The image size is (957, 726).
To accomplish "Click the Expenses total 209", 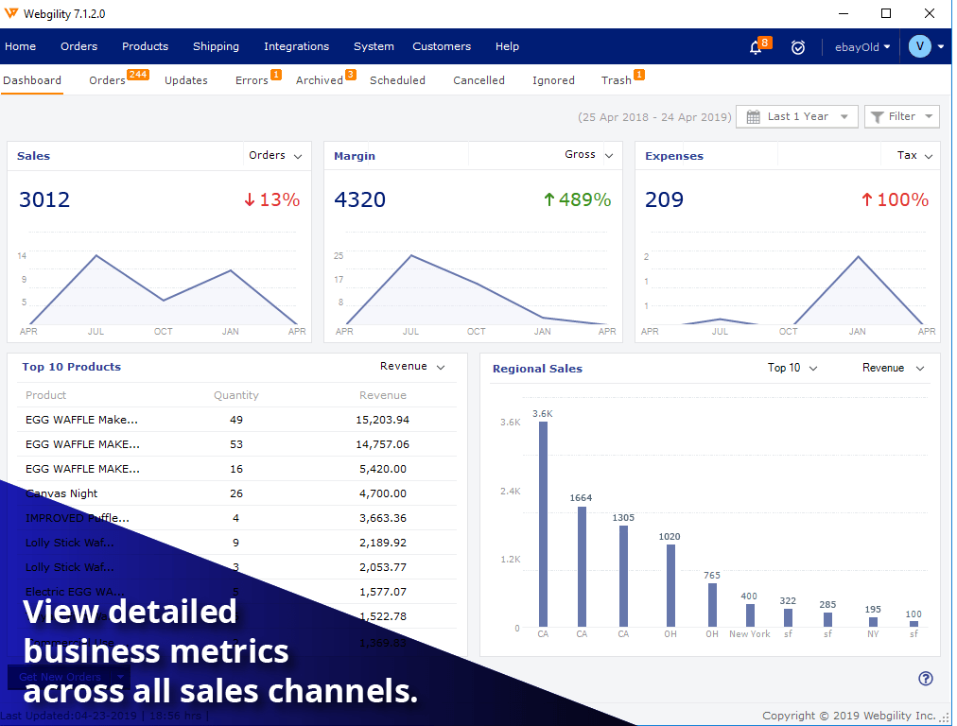I will pos(664,200).
